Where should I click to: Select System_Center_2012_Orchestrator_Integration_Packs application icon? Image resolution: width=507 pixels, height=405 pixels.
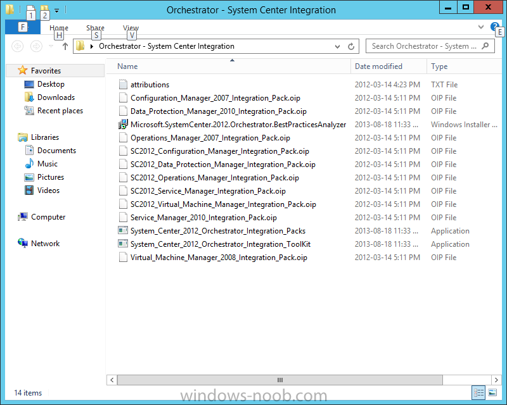click(123, 230)
